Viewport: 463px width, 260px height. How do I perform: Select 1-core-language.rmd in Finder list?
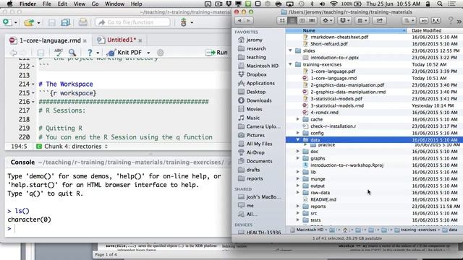pyautogui.click(x=334, y=78)
